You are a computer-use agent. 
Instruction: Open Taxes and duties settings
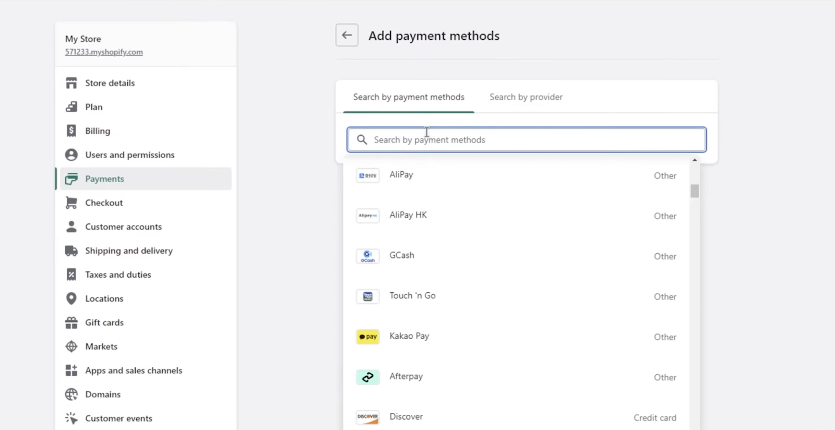pyautogui.click(x=146, y=274)
